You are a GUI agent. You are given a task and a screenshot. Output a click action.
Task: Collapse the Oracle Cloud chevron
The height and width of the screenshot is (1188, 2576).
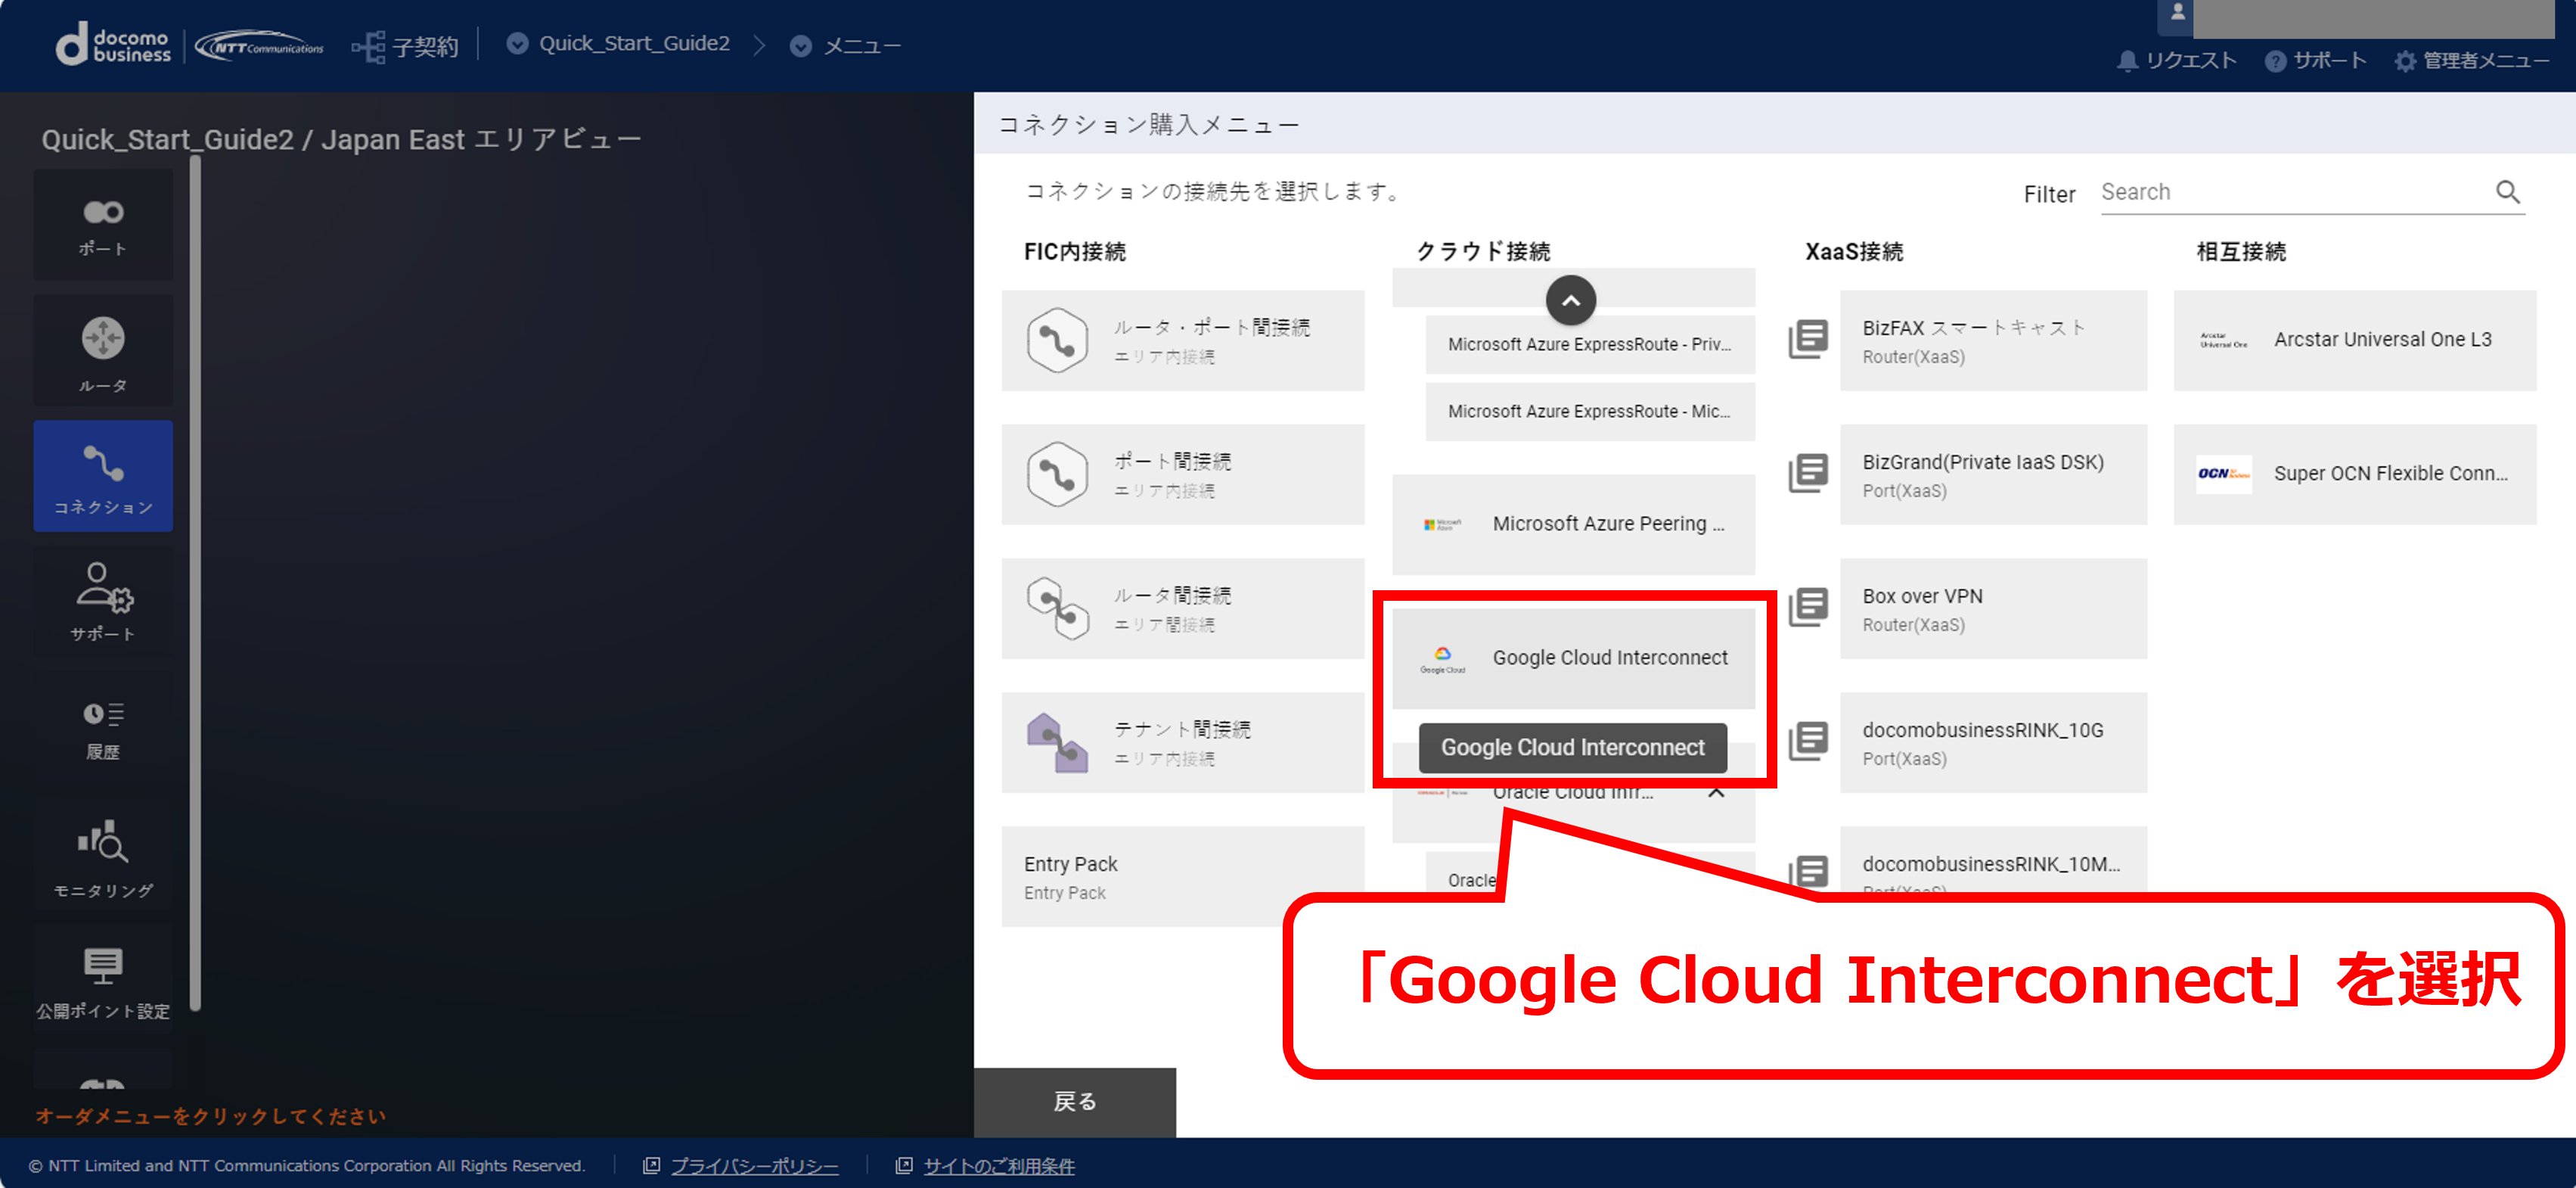pos(1716,793)
